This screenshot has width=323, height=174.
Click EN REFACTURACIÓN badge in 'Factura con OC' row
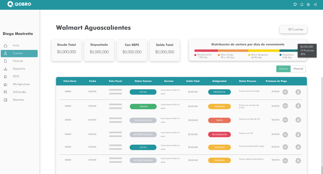143,134
